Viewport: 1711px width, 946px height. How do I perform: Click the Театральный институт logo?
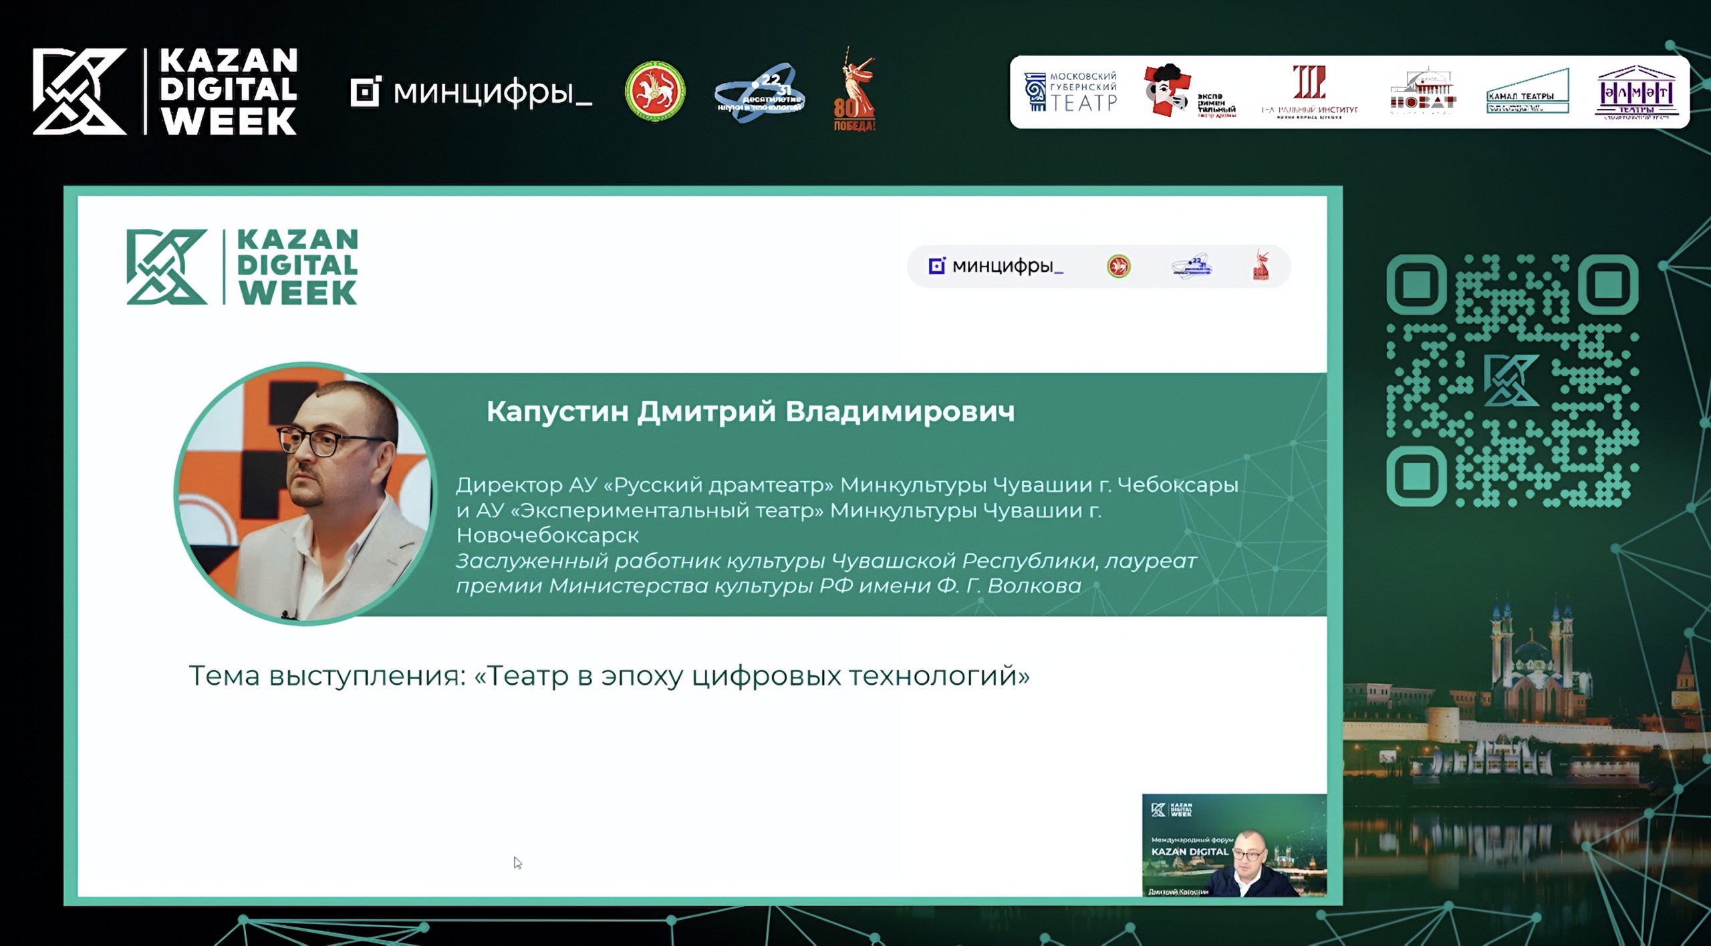(x=1309, y=92)
